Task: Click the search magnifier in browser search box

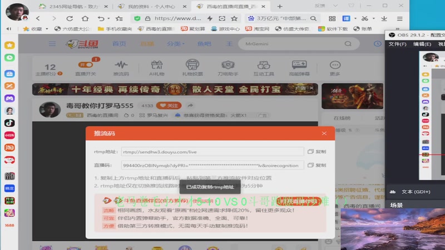Action: pos(313,18)
